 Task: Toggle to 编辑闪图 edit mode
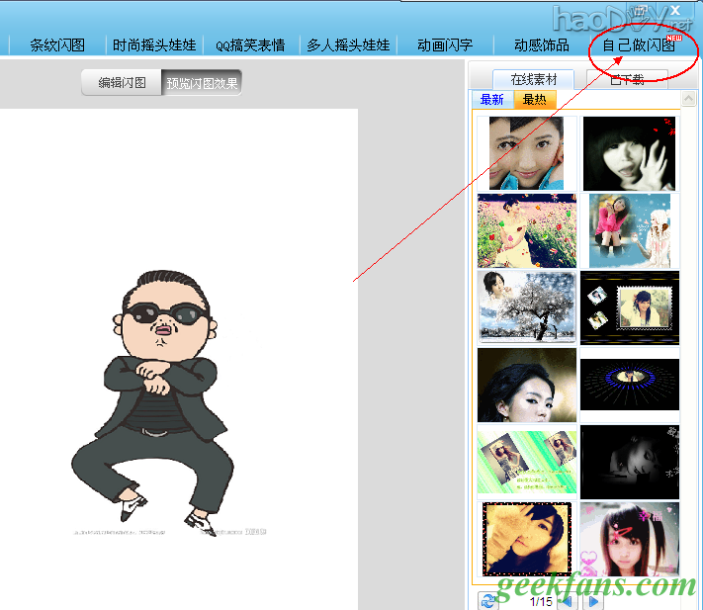tap(122, 83)
